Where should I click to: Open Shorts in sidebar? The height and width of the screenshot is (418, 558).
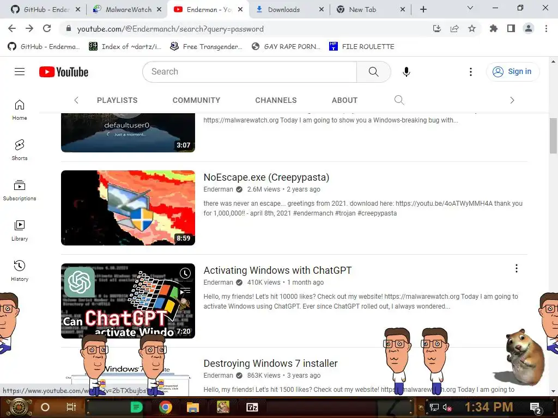[x=20, y=150]
